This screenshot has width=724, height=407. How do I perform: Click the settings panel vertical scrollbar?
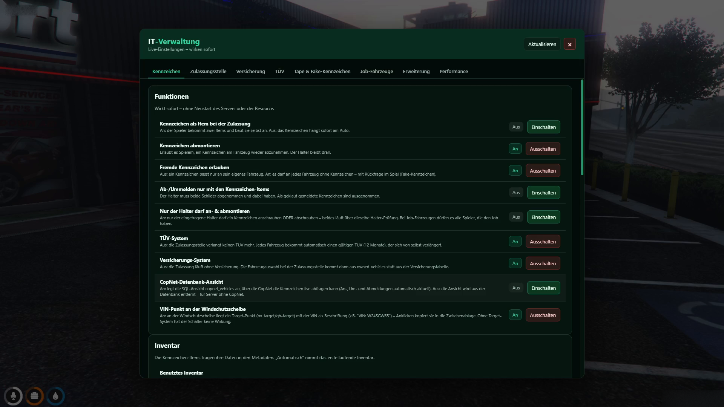pos(582,127)
